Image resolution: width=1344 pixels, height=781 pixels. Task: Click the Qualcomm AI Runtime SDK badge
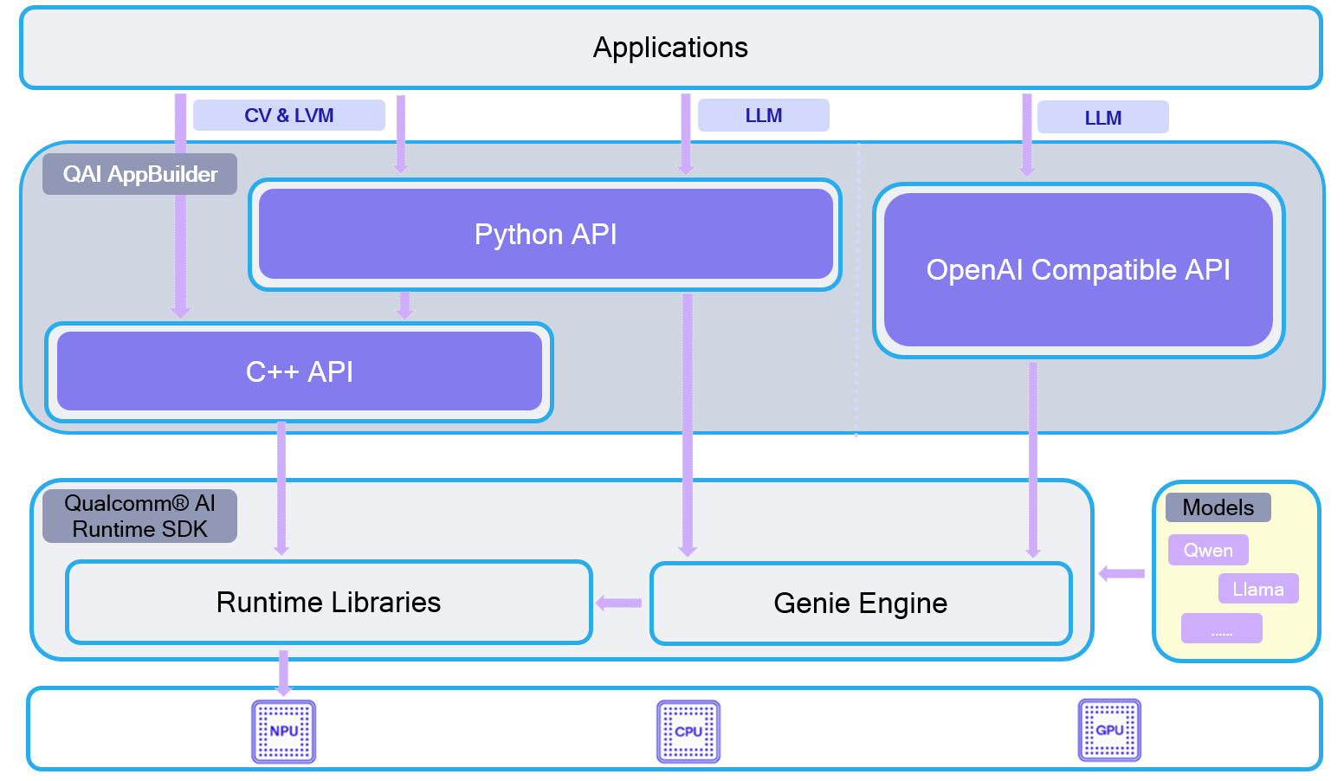coord(139,515)
